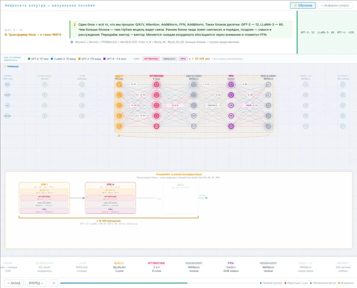Screen dimensions: 357x288
Task: Click the third purple FFN neuron
Action: [231, 105]
